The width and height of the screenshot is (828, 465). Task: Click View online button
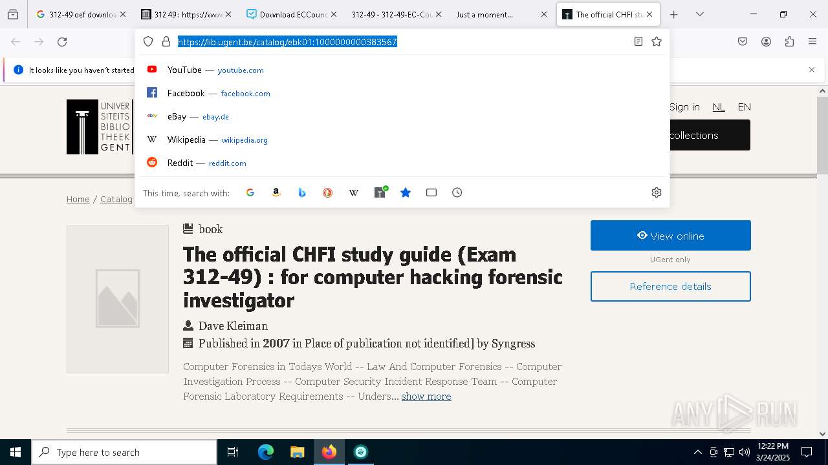click(x=671, y=236)
